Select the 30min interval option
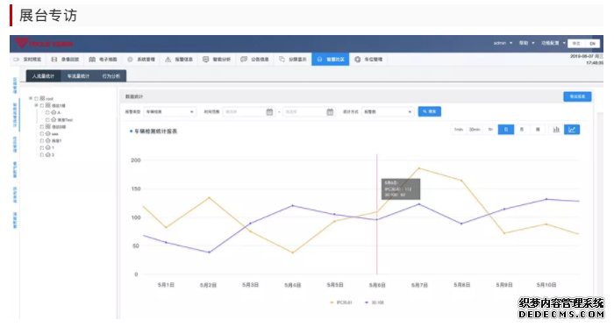The height and width of the screenshot is (327, 614). pyautogui.click(x=475, y=130)
